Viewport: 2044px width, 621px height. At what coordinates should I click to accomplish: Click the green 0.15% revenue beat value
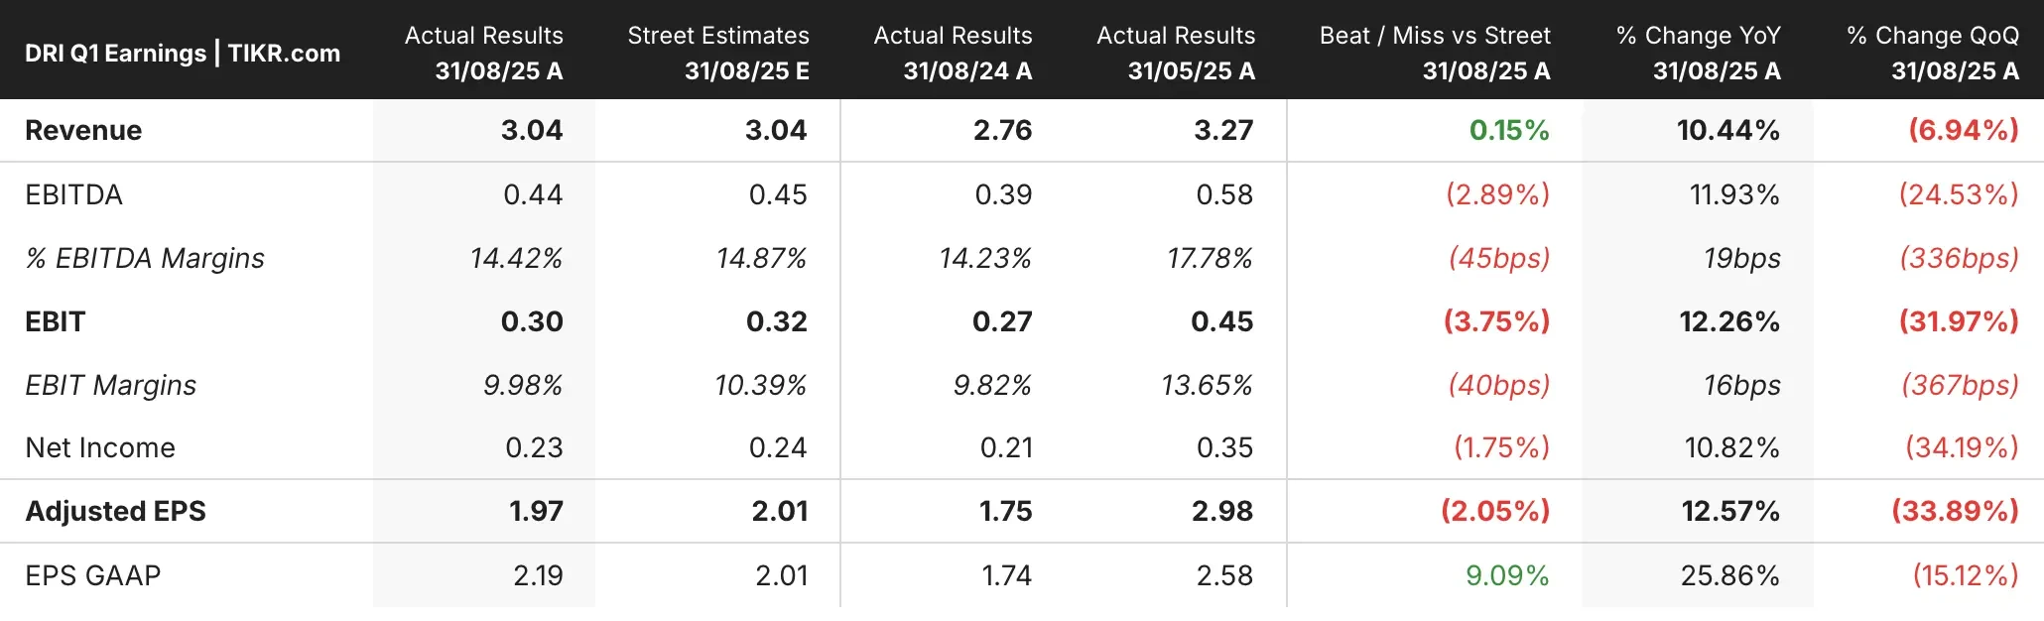coord(1509,130)
